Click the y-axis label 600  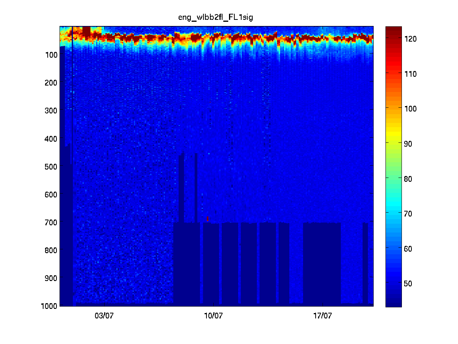[52, 194]
